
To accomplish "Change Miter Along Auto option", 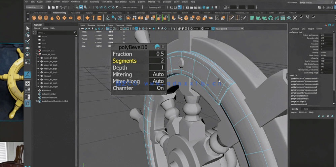I will [157, 81].
